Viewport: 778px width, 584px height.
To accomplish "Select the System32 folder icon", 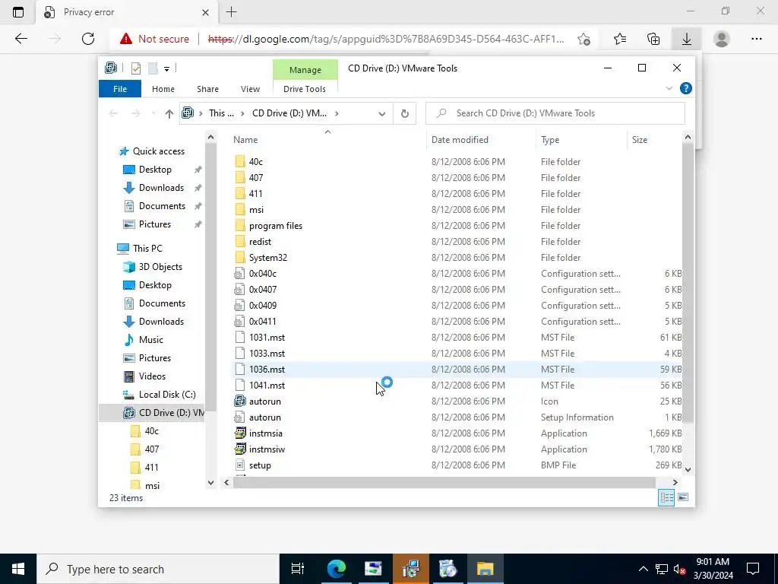I will click(x=239, y=257).
